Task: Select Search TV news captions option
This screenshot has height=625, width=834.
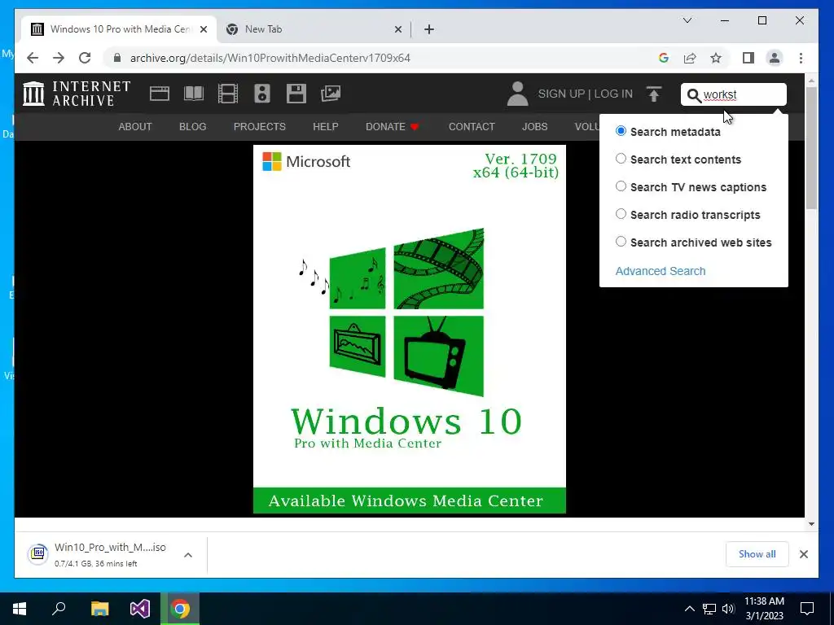Action: pyautogui.click(x=621, y=186)
